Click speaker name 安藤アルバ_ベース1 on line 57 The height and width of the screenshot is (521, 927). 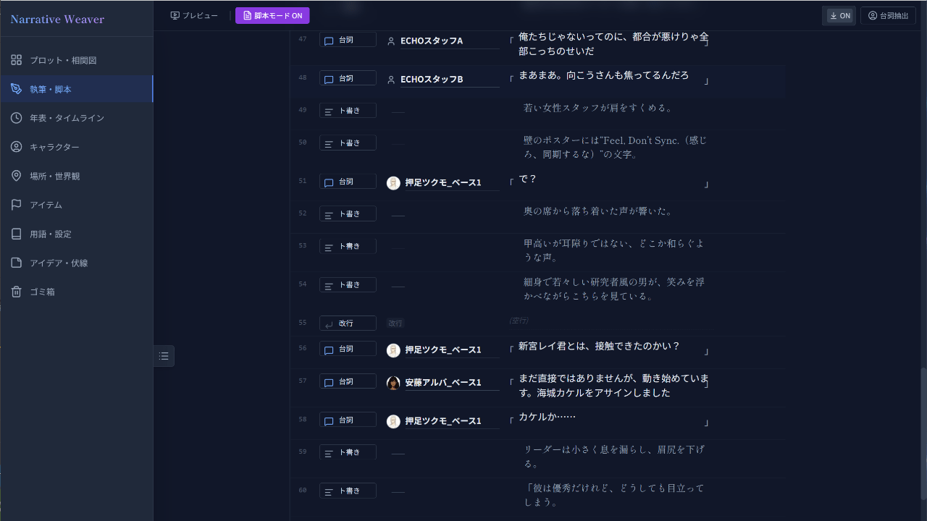443,383
